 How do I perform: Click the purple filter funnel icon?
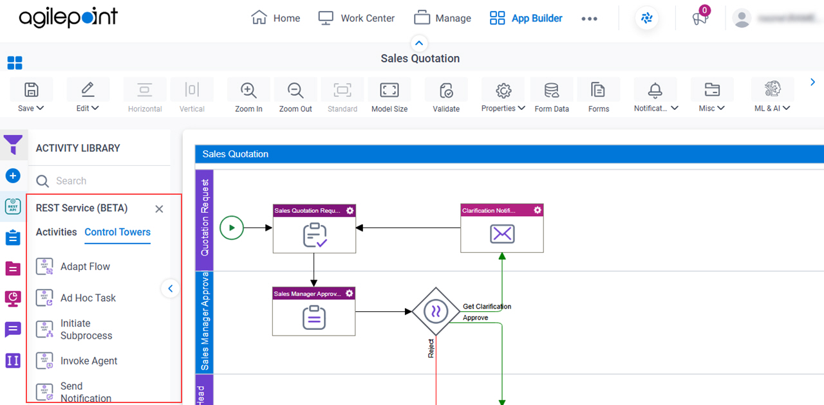pyautogui.click(x=13, y=145)
